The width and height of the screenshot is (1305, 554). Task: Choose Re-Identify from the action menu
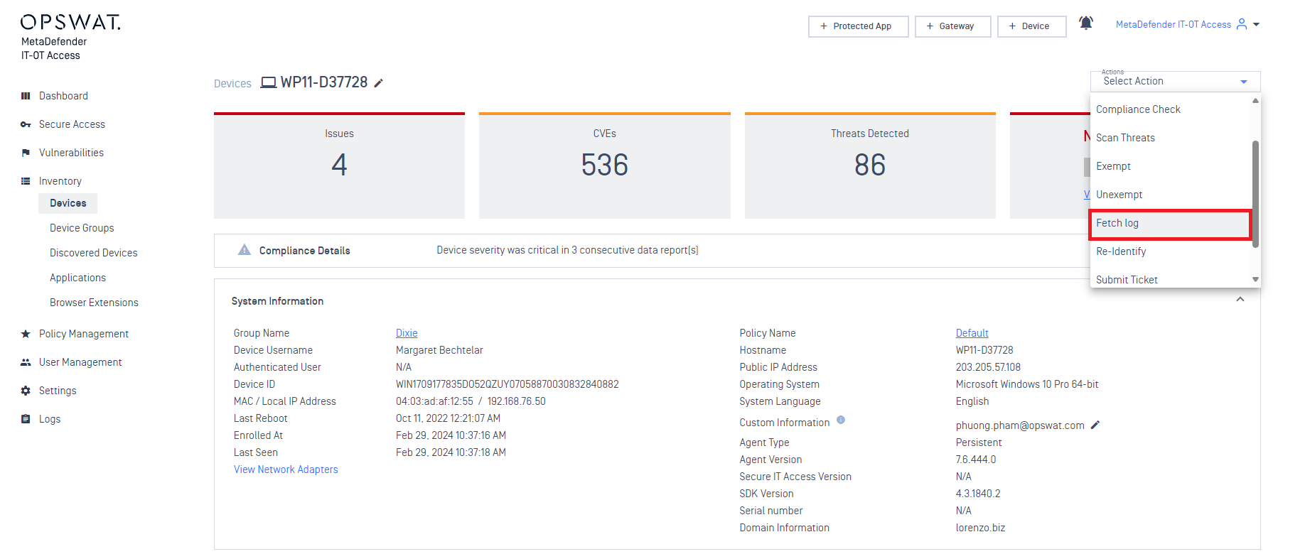click(x=1171, y=251)
